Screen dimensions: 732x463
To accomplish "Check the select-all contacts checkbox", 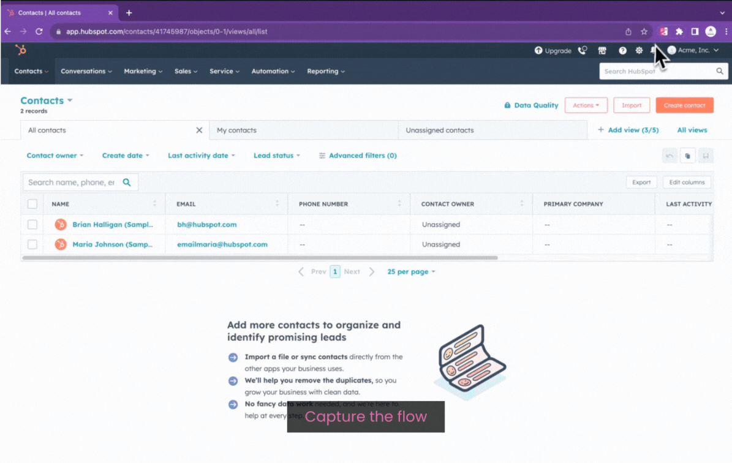I will (x=32, y=204).
